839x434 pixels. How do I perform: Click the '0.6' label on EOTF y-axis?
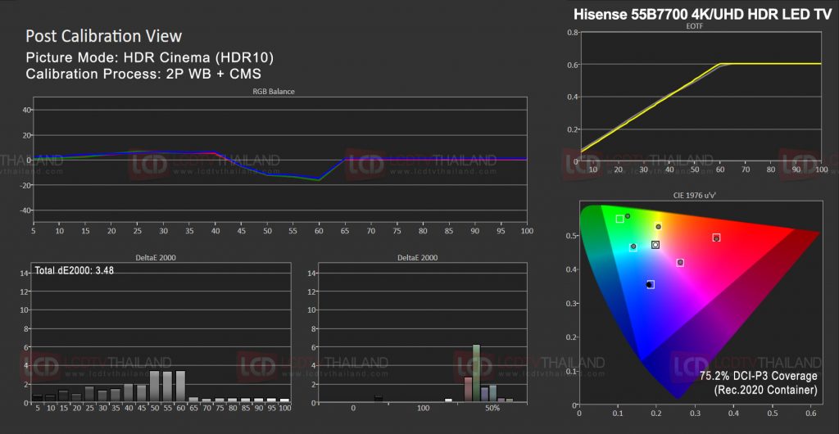(x=570, y=65)
